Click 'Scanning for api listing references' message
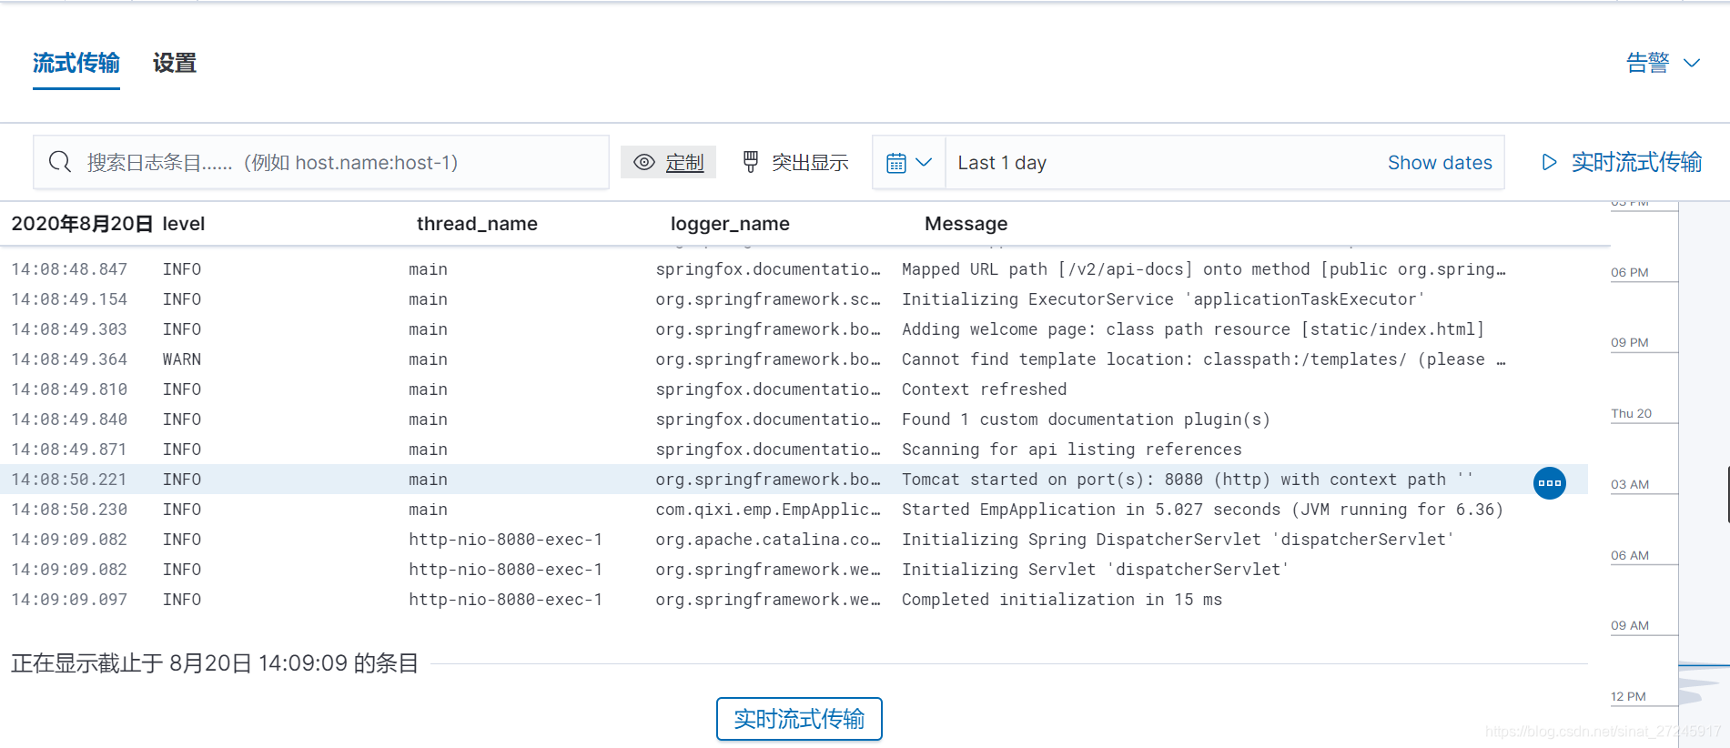1730x748 pixels. pos(1071,450)
